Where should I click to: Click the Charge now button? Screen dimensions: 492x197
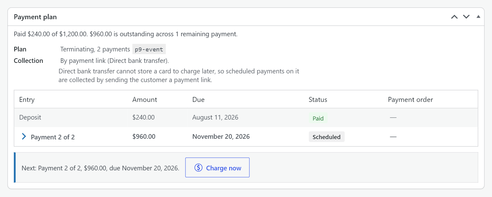[217, 168]
